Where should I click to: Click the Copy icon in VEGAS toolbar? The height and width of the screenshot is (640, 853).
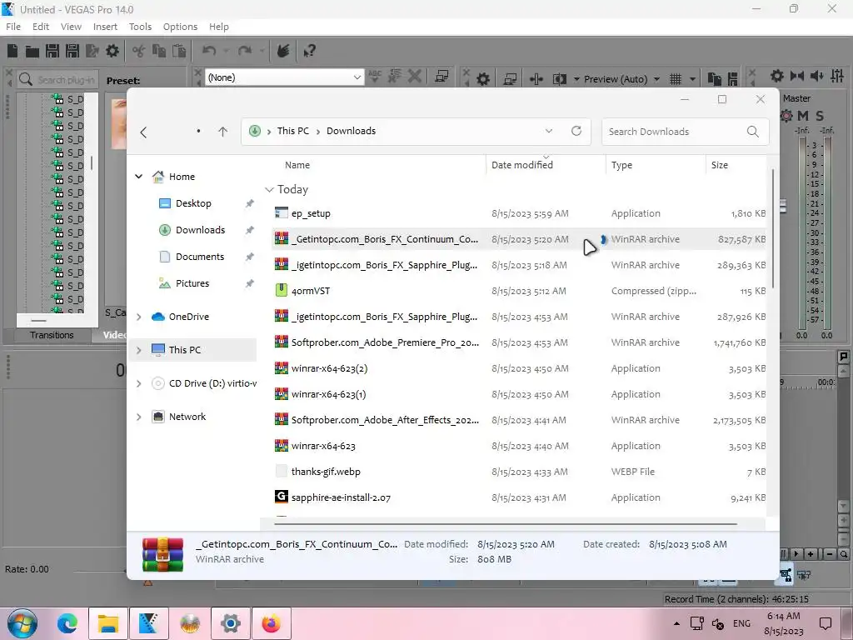(x=159, y=51)
